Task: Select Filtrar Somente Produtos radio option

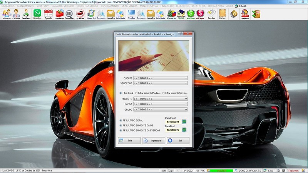Action: [x=136, y=93]
